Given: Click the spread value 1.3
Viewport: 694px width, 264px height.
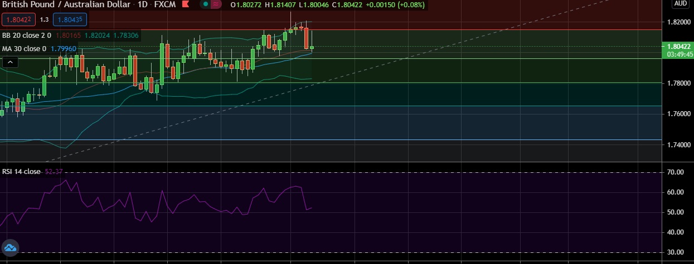Looking at the screenshot, I should [44, 20].
